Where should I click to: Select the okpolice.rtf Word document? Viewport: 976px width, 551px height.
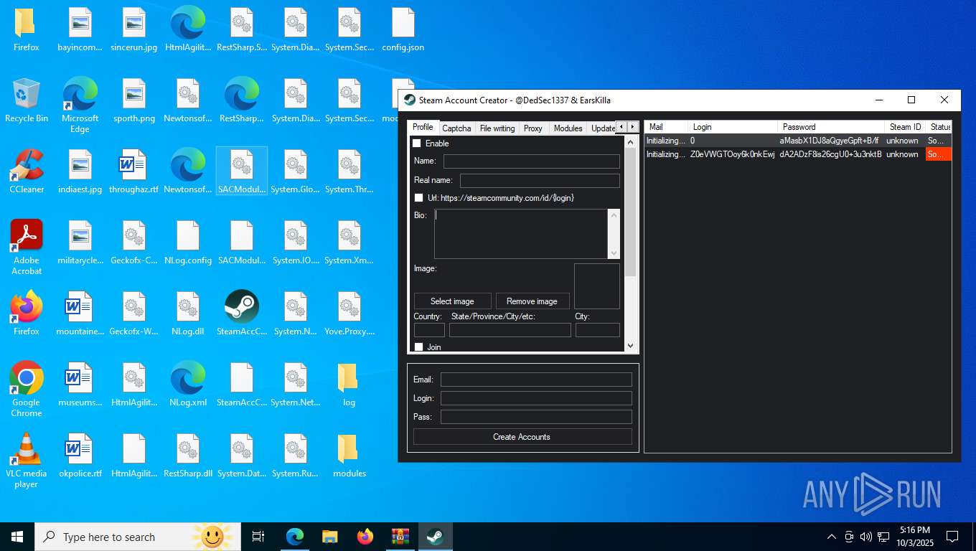coord(80,456)
